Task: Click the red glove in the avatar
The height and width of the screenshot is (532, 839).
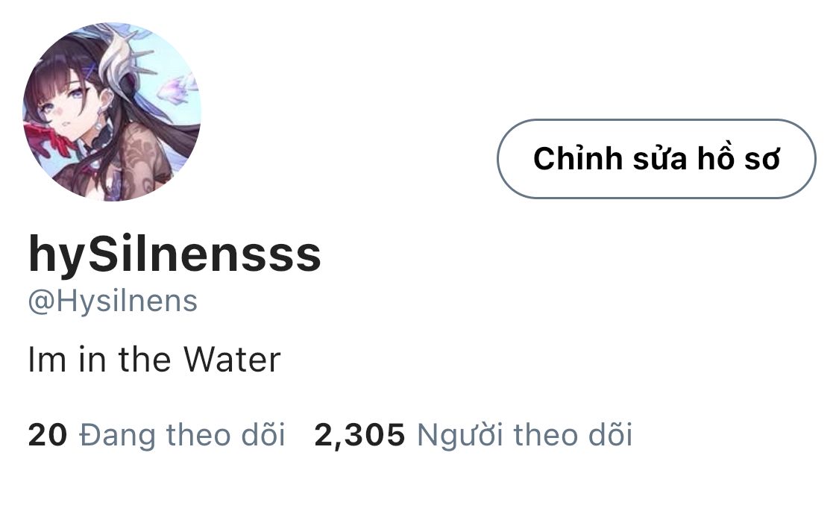Action: (49, 137)
